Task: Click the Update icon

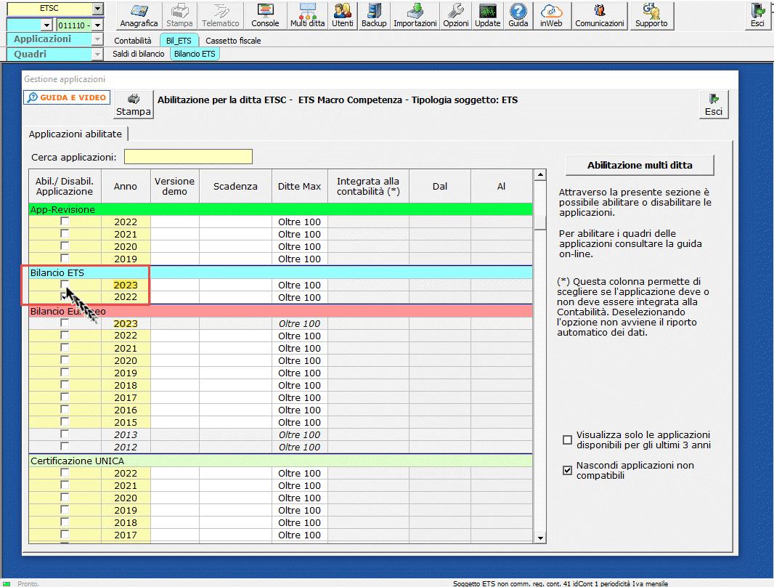Action: 487,15
